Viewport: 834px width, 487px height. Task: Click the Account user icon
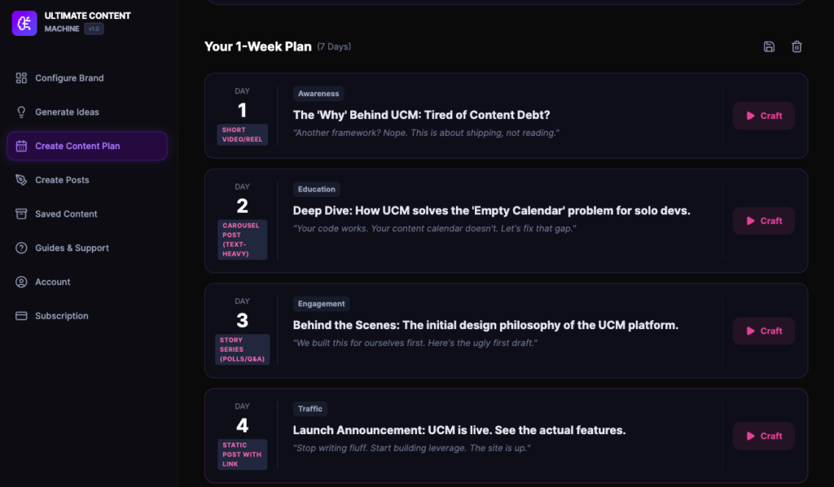(21, 282)
